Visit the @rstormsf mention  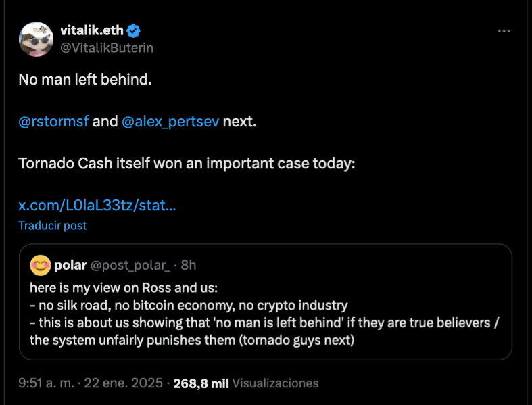tap(53, 122)
